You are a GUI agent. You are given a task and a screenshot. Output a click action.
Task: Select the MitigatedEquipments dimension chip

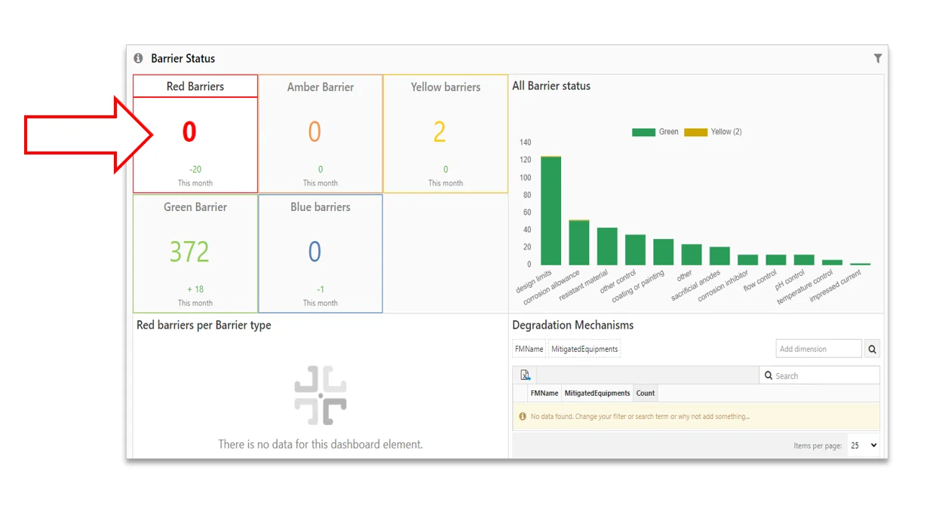click(x=585, y=349)
